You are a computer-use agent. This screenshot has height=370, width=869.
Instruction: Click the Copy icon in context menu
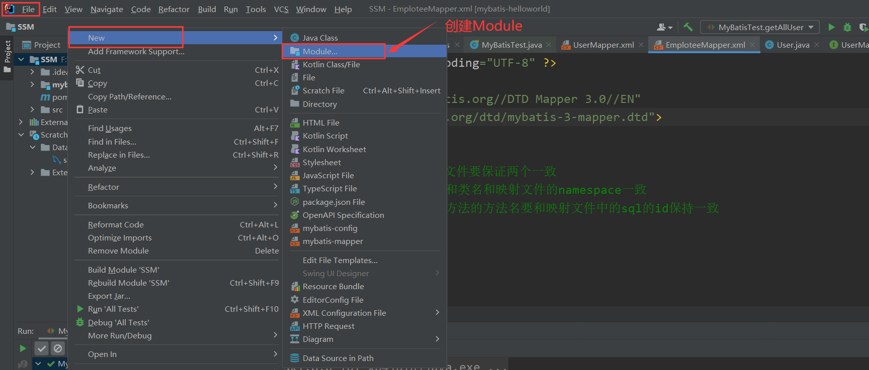(80, 83)
